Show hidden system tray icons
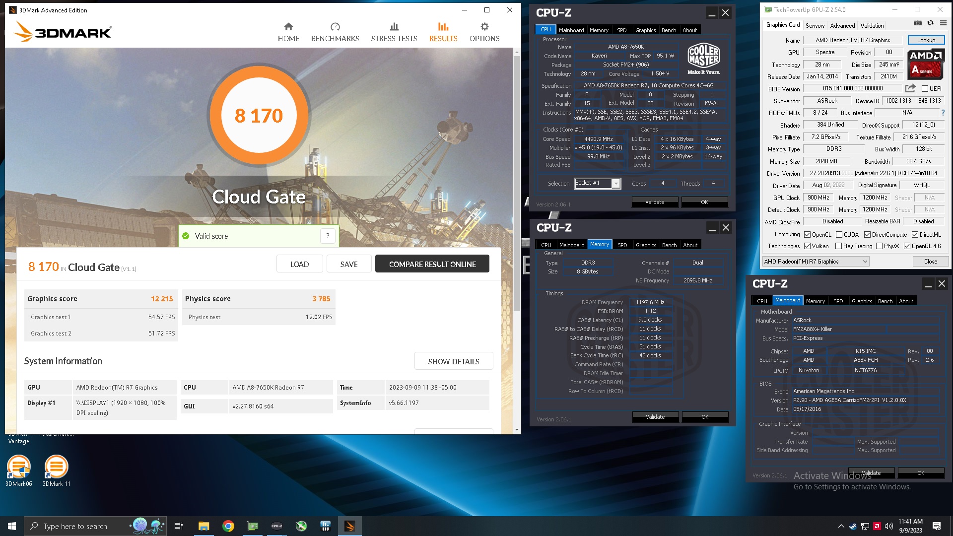953x536 pixels. click(841, 526)
